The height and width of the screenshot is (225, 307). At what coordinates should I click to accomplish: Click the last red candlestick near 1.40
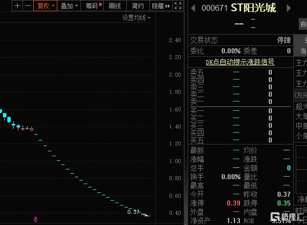tap(32, 129)
